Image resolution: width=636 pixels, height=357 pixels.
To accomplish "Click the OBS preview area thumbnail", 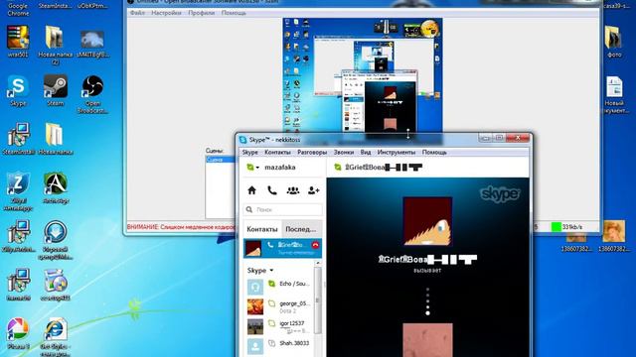I will (363, 75).
